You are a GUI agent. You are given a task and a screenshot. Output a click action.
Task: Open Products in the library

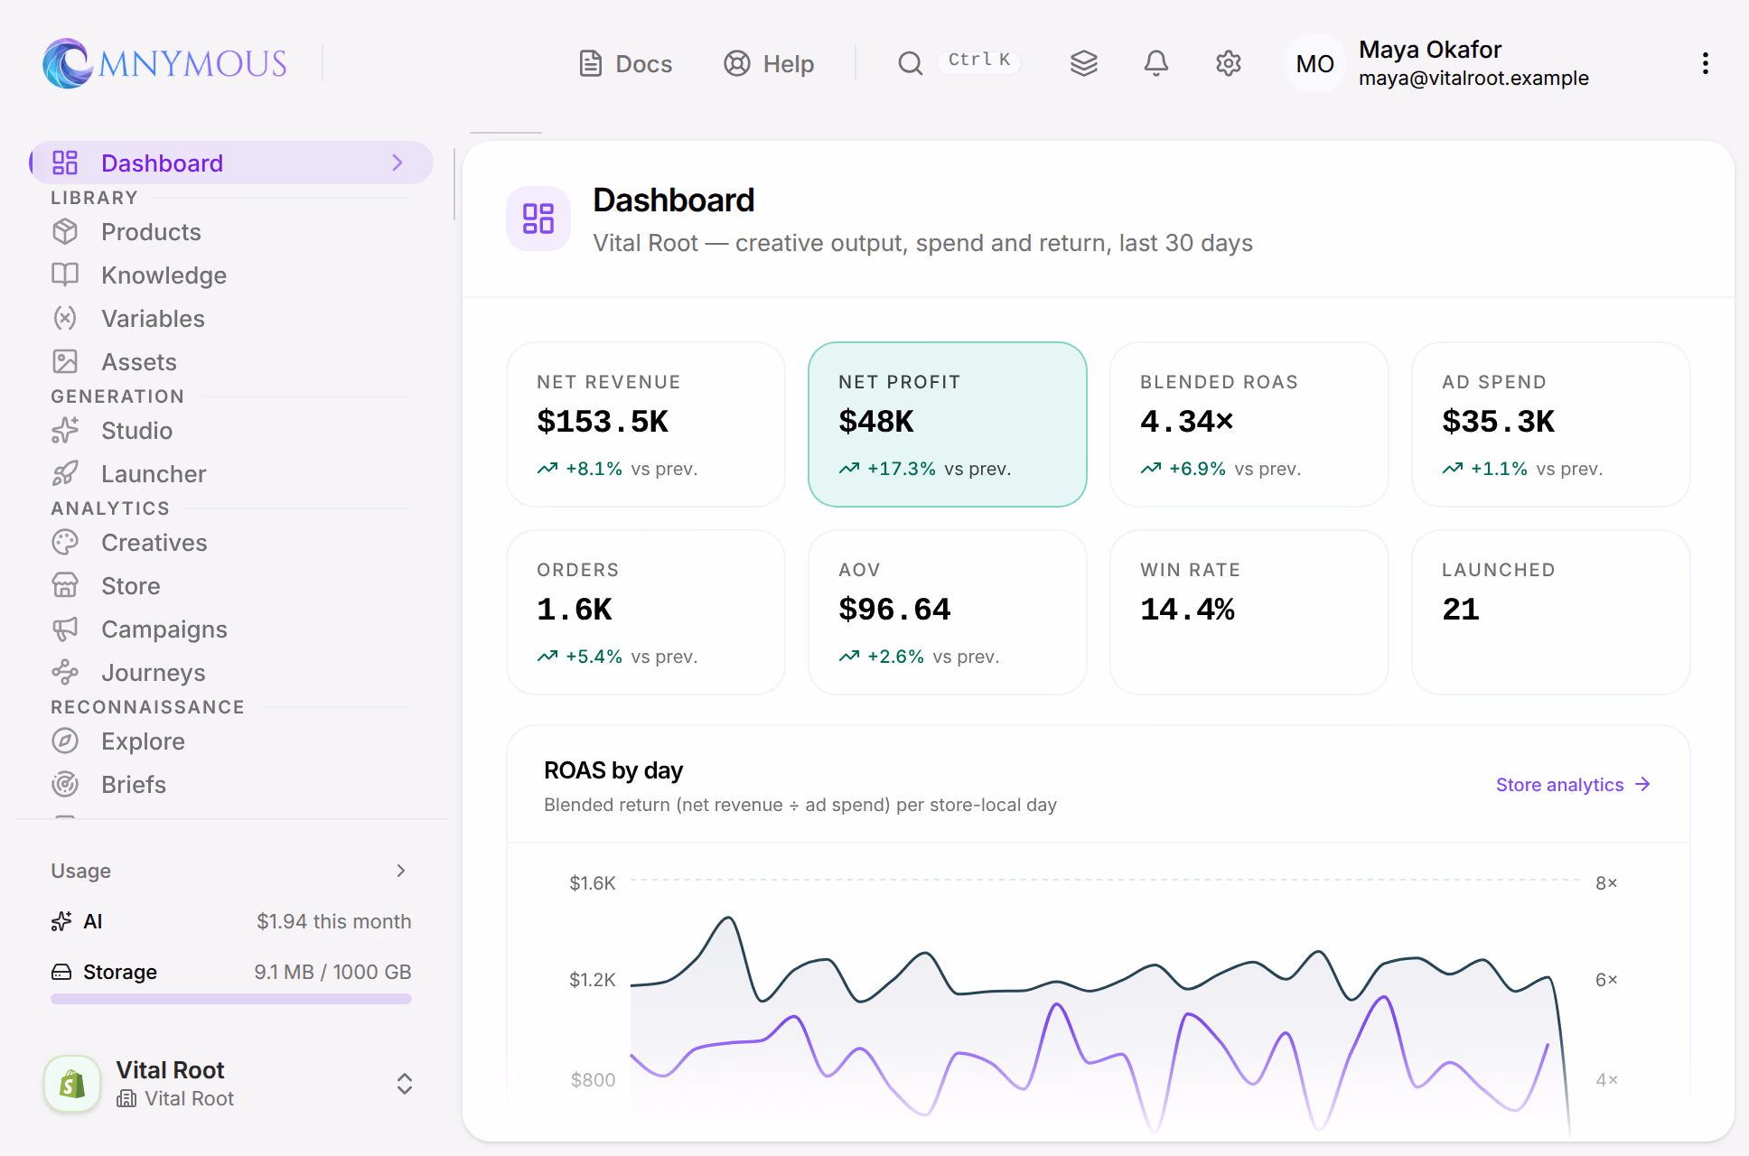pyautogui.click(x=231, y=232)
